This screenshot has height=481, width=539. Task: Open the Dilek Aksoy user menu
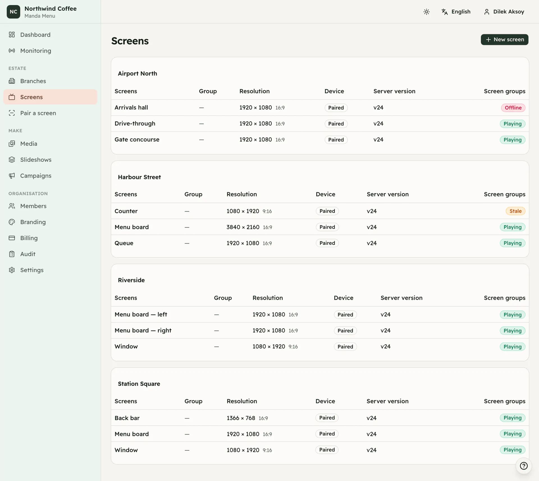504,12
